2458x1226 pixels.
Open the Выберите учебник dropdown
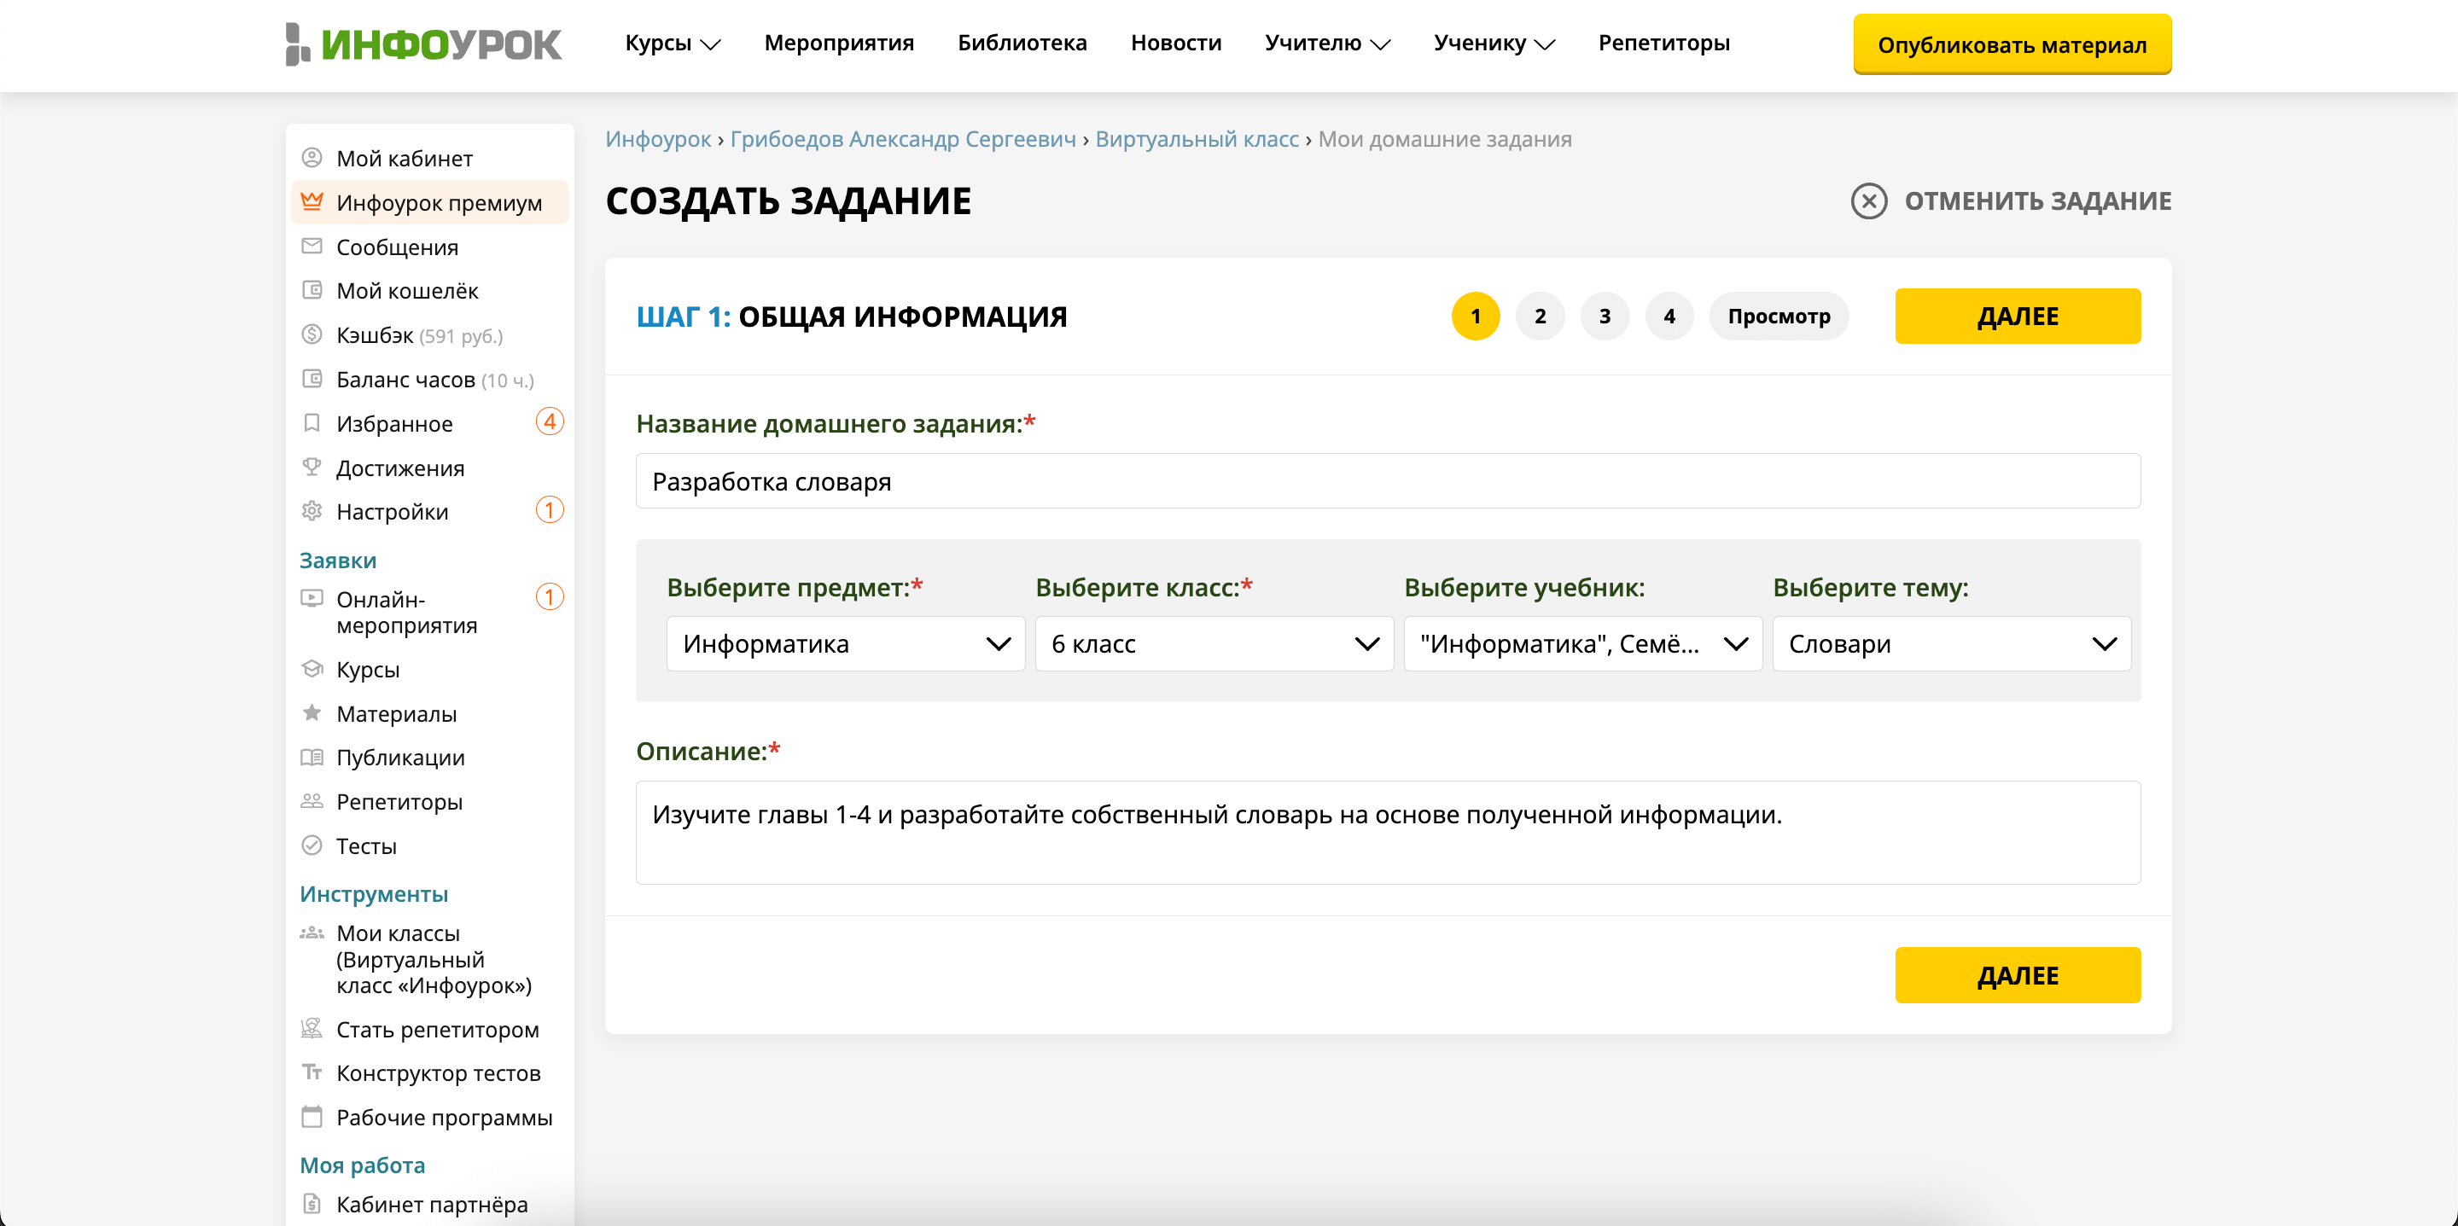1582,644
